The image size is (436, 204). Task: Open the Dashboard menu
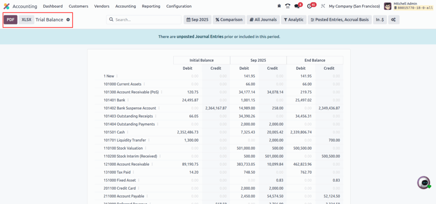(53, 6)
